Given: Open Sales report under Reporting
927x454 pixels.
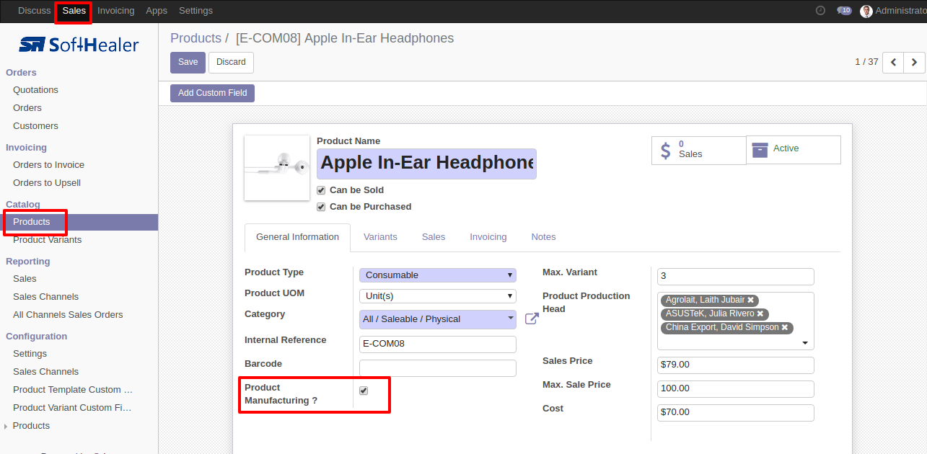Looking at the screenshot, I should (x=25, y=279).
